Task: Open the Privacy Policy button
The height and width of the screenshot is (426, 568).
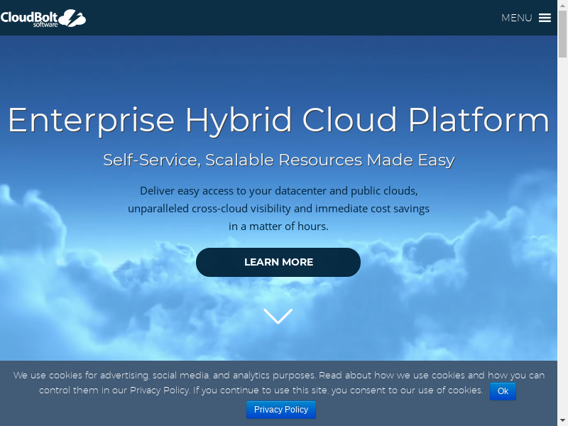Action: [281, 410]
